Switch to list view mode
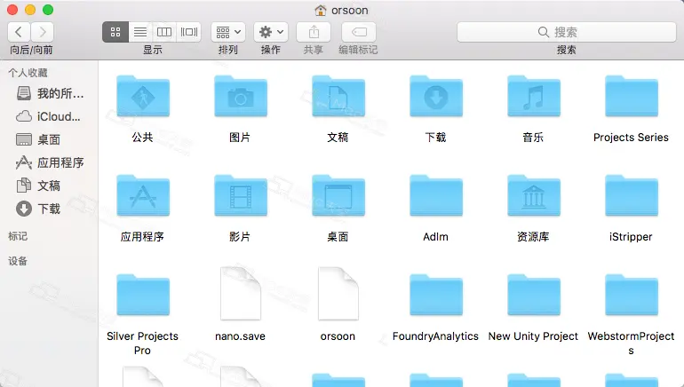This screenshot has height=387, width=684. [x=139, y=32]
